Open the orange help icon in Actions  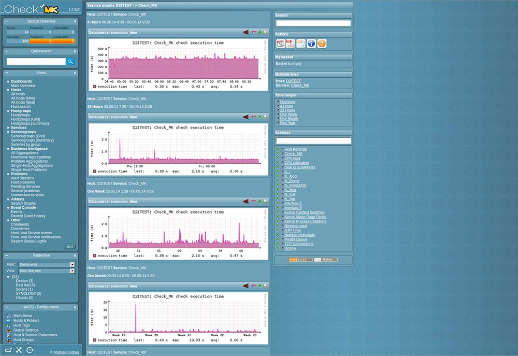click(x=322, y=44)
